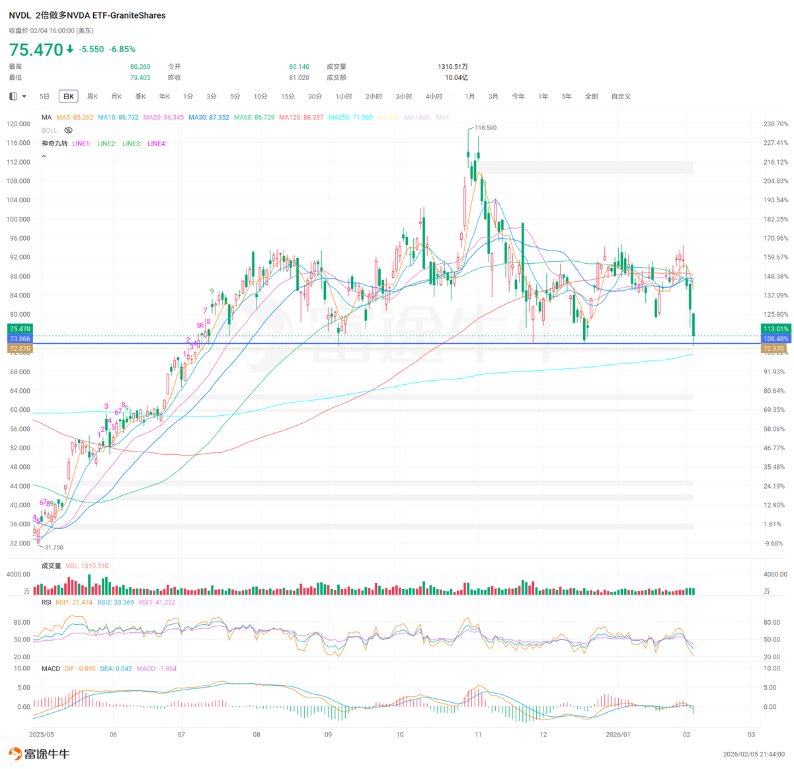Screen dimensions: 794x769
Task: Open the dropdown arrow next to layout icon
Action: click(24, 97)
